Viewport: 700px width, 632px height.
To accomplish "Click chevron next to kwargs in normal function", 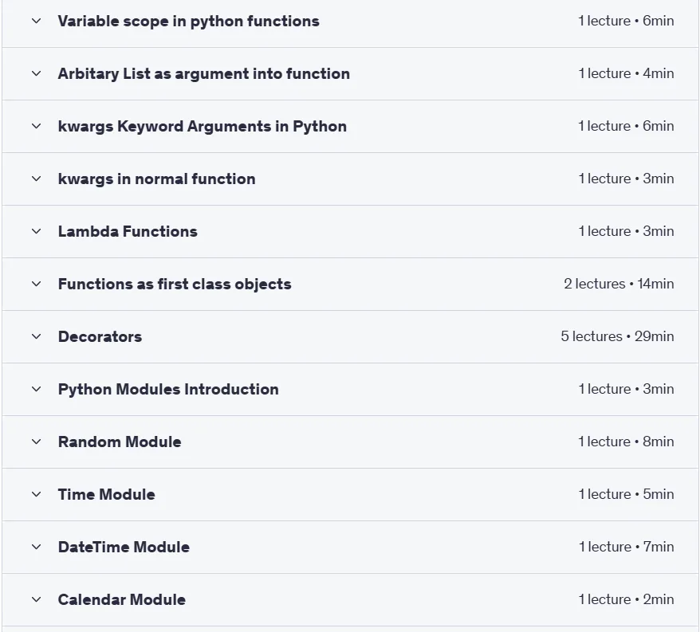I will (37, 179).
